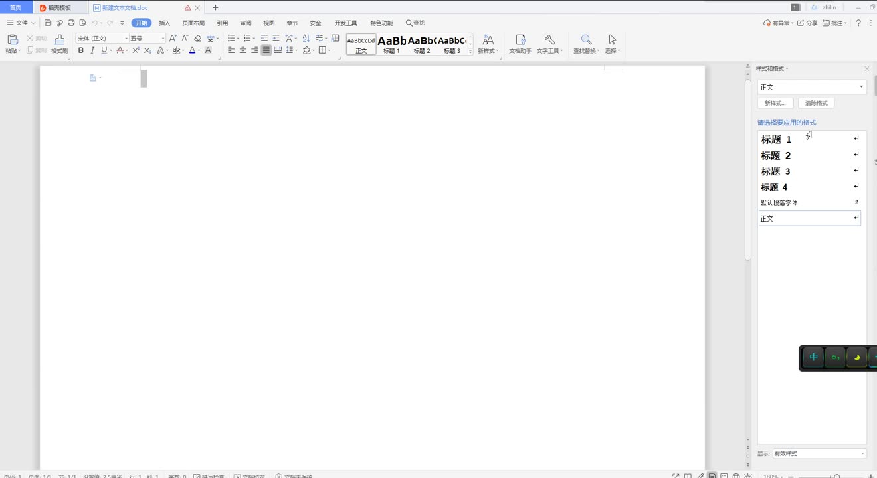Toggle Strikethrough formatting
This screenshot has height=478, width=877.
120,50
